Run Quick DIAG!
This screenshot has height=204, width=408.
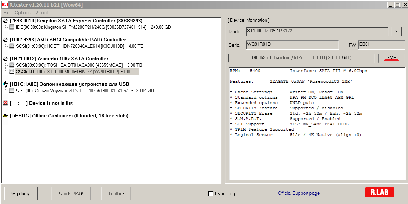71,193
